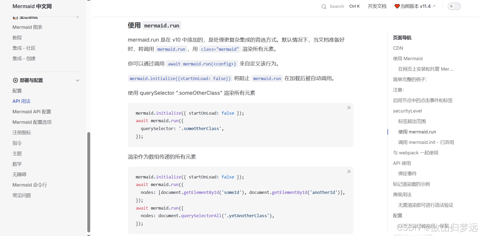Open Mermaid 配置选项 sidebar page

32,122
